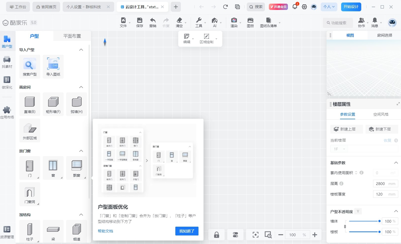Click the 层高 2800 input field
The width and height of the screenshot is (401, 244).
(x=386, y=184)
